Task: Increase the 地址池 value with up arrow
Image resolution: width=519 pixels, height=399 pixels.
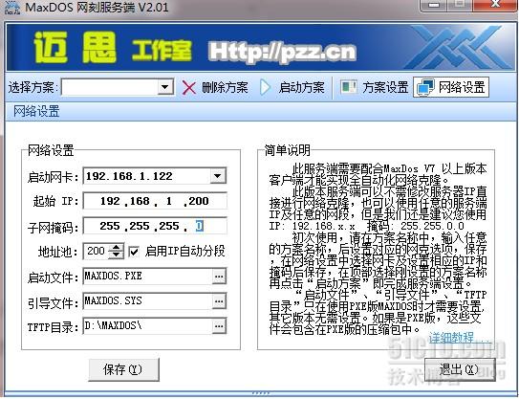Action: pyautogui.click(x=117, y=247)
